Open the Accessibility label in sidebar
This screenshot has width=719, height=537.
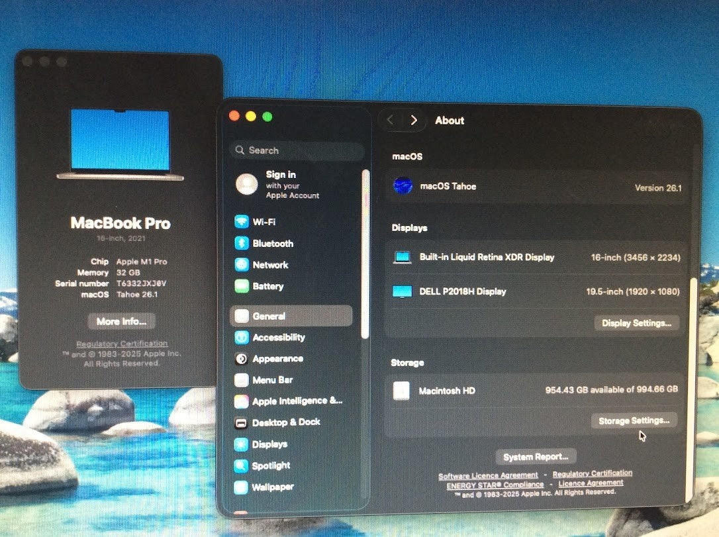point(279,338)
